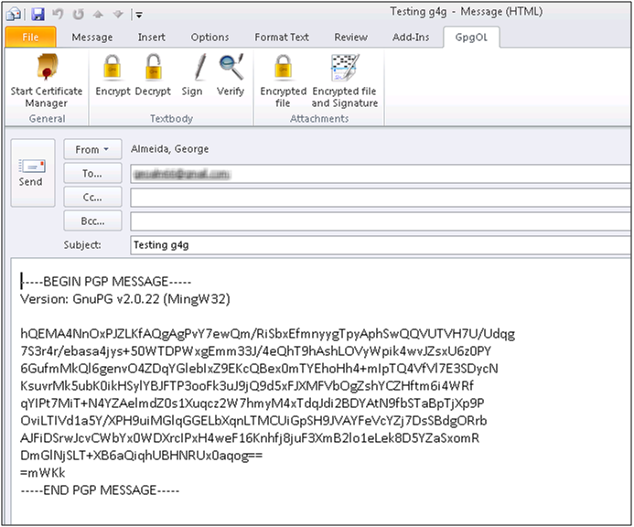Open the File tab
Image resolution: width=634 pixels, height=527 pixels.
click(x=31, y=38)
